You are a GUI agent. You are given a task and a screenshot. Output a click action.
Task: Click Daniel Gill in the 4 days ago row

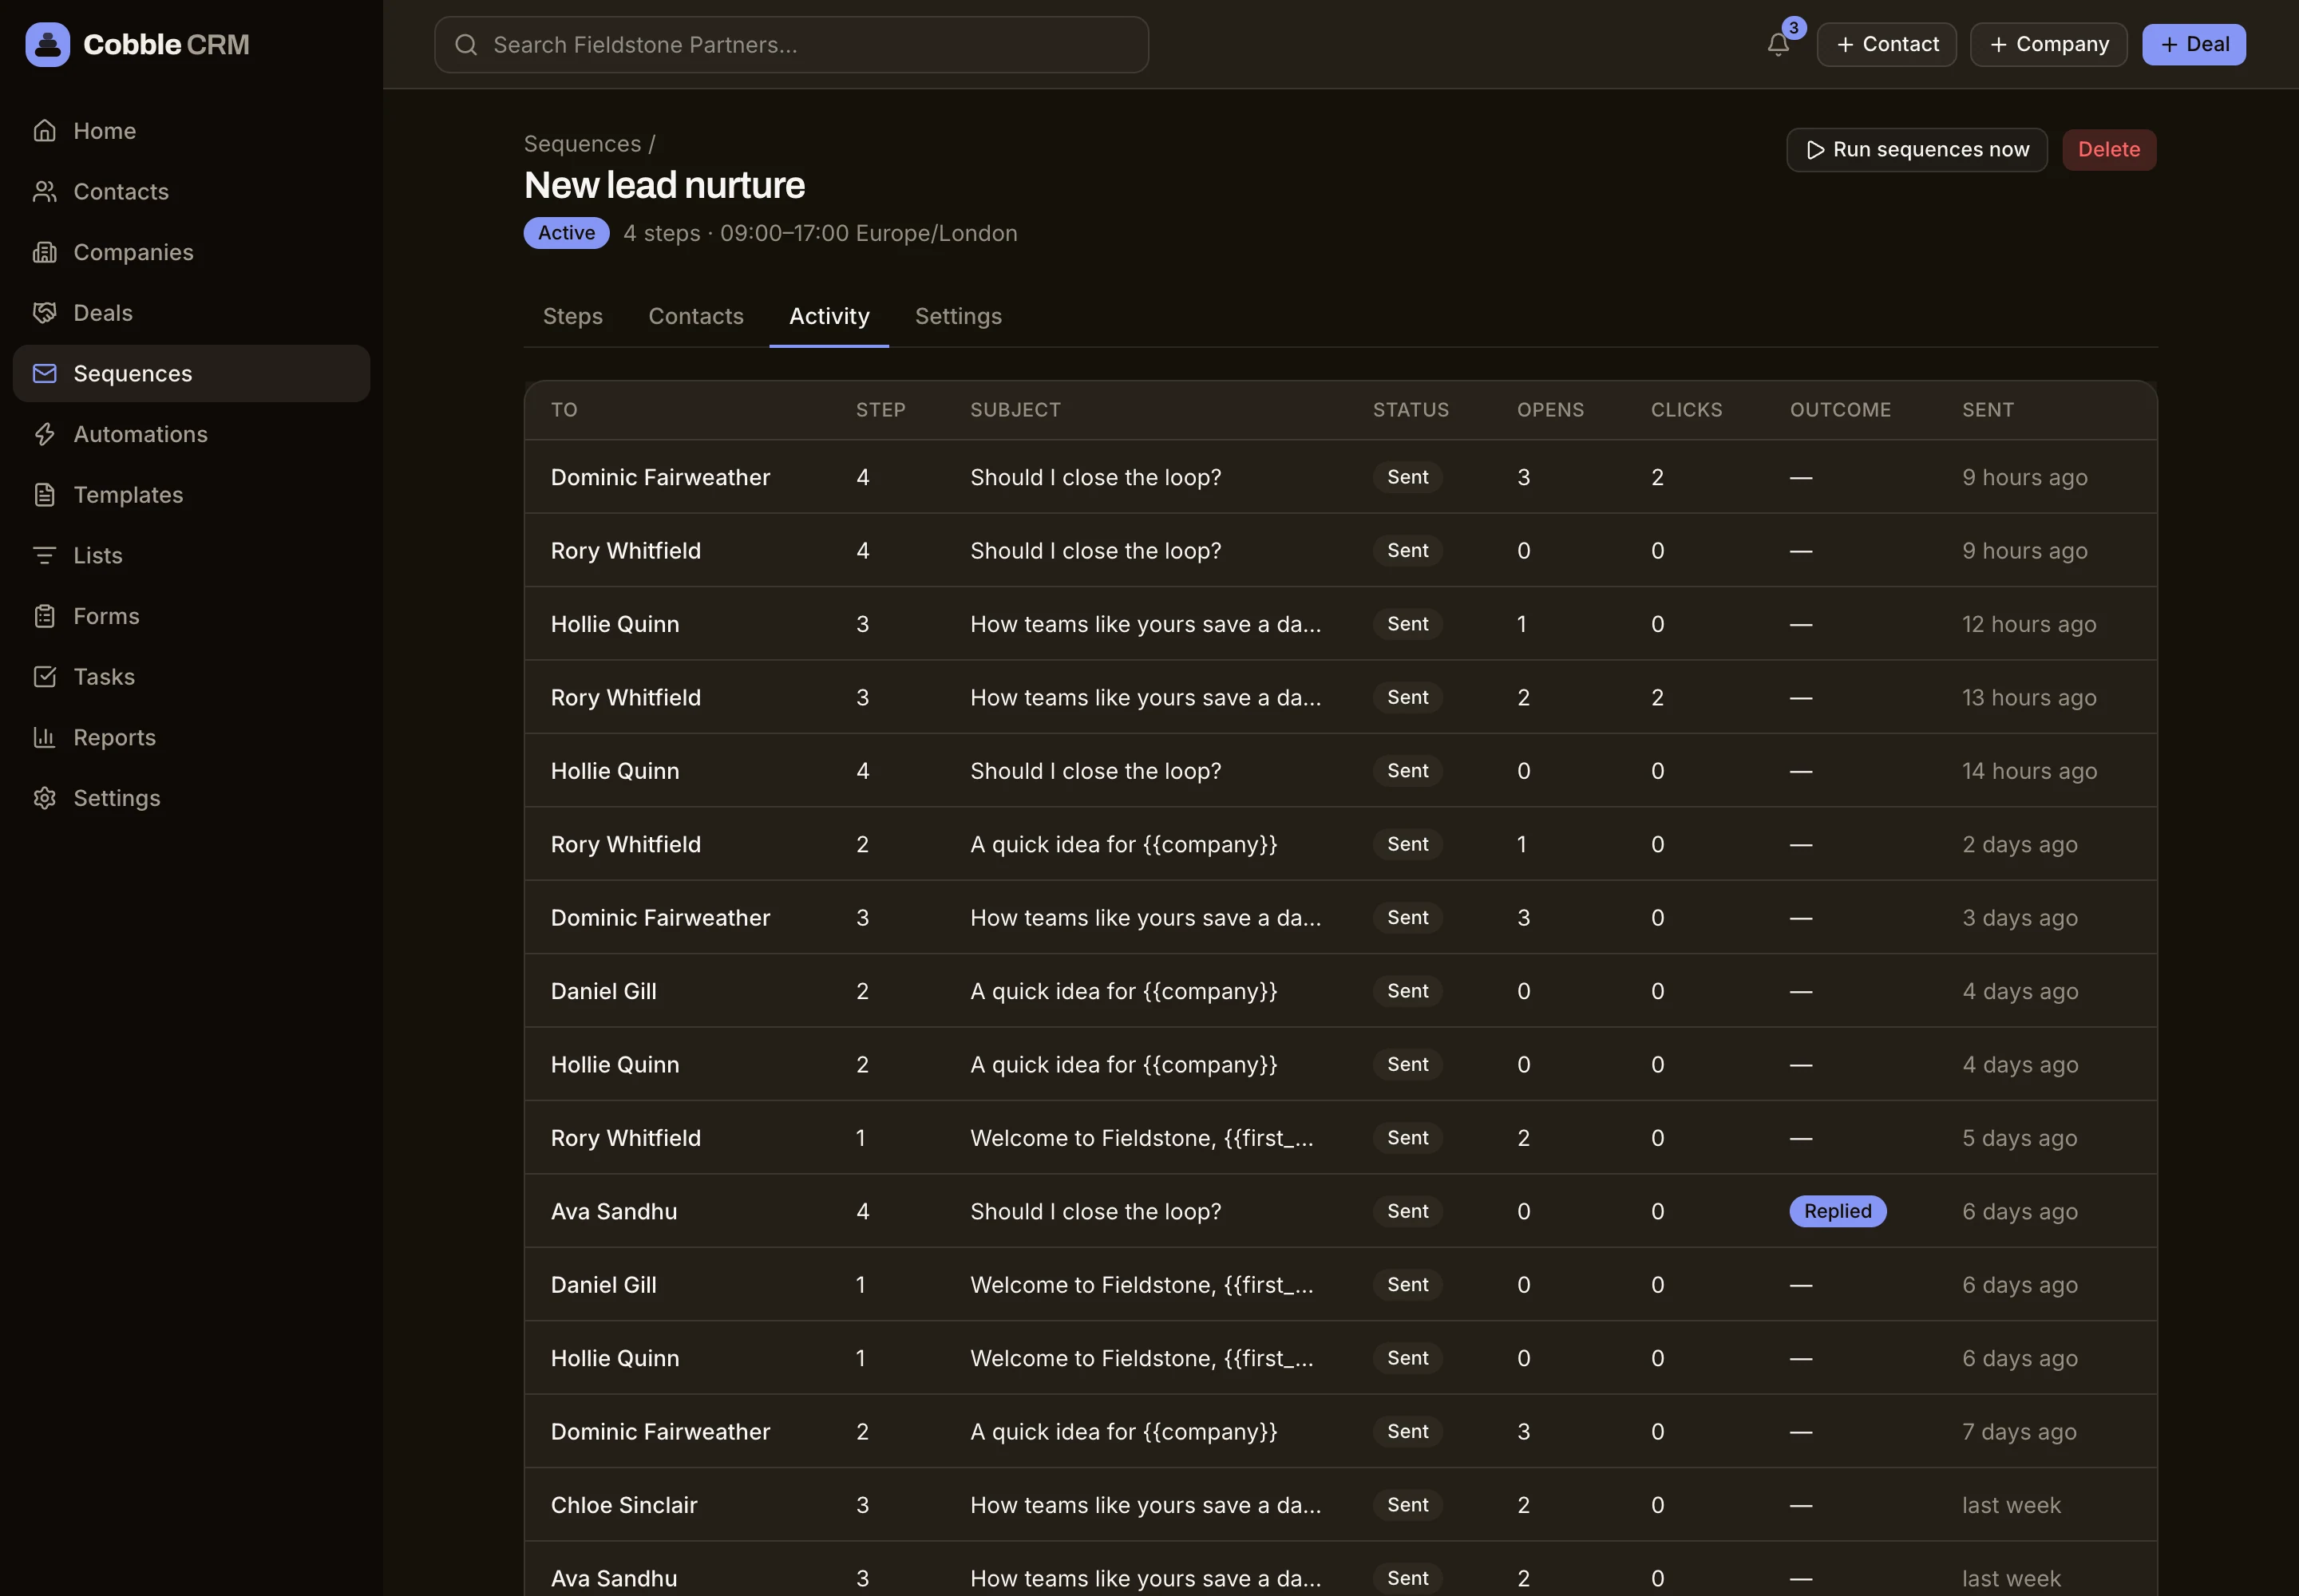pos(603,991)
